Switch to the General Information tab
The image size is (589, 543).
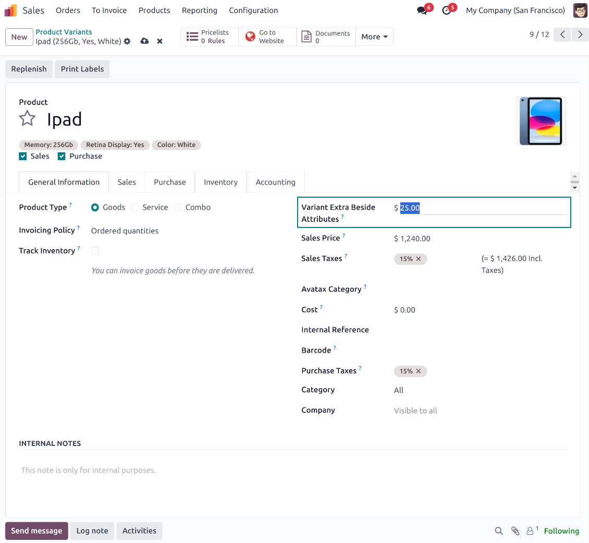[x=64, y=182]
